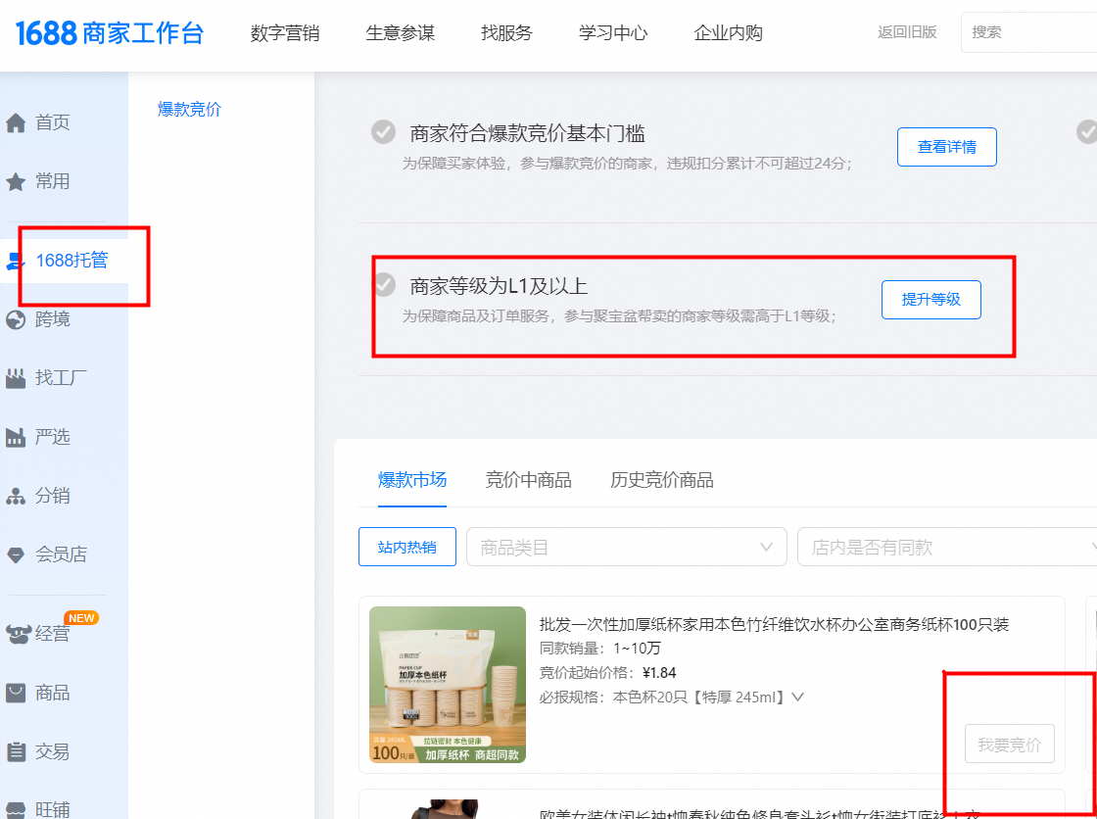Viewport: 1097px width, 819px height.
Task: Click the 查看详情 button
Action: coord(946,147)
